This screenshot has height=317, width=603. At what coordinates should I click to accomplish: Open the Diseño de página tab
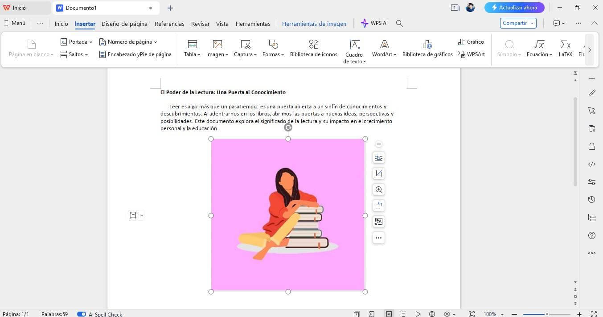click(x=124, y=24)
